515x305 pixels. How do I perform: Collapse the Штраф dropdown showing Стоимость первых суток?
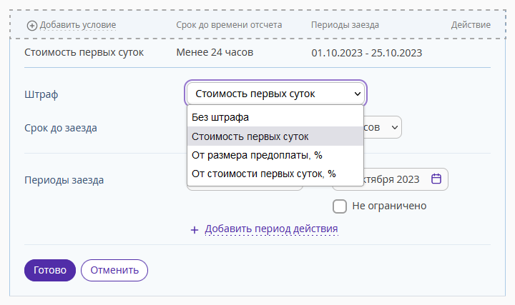point(275,94)
